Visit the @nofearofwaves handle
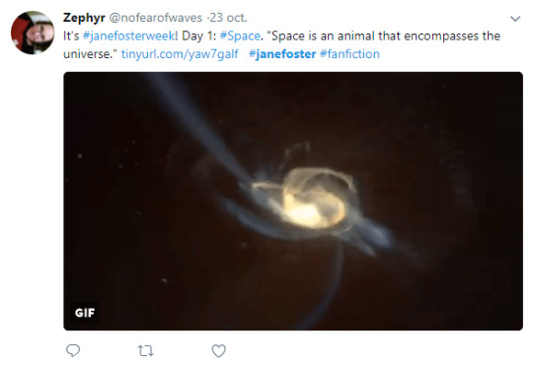 155,18
